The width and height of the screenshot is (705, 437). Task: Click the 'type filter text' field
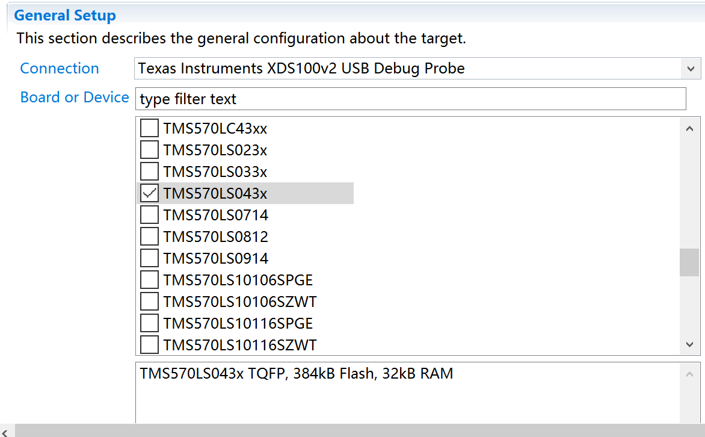pos(410,99)
